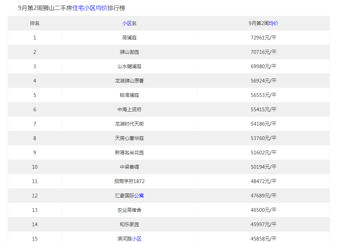Select the price 69980元/平
The image size is (338, 242).
pyautogui.click(x=263, y=66)
